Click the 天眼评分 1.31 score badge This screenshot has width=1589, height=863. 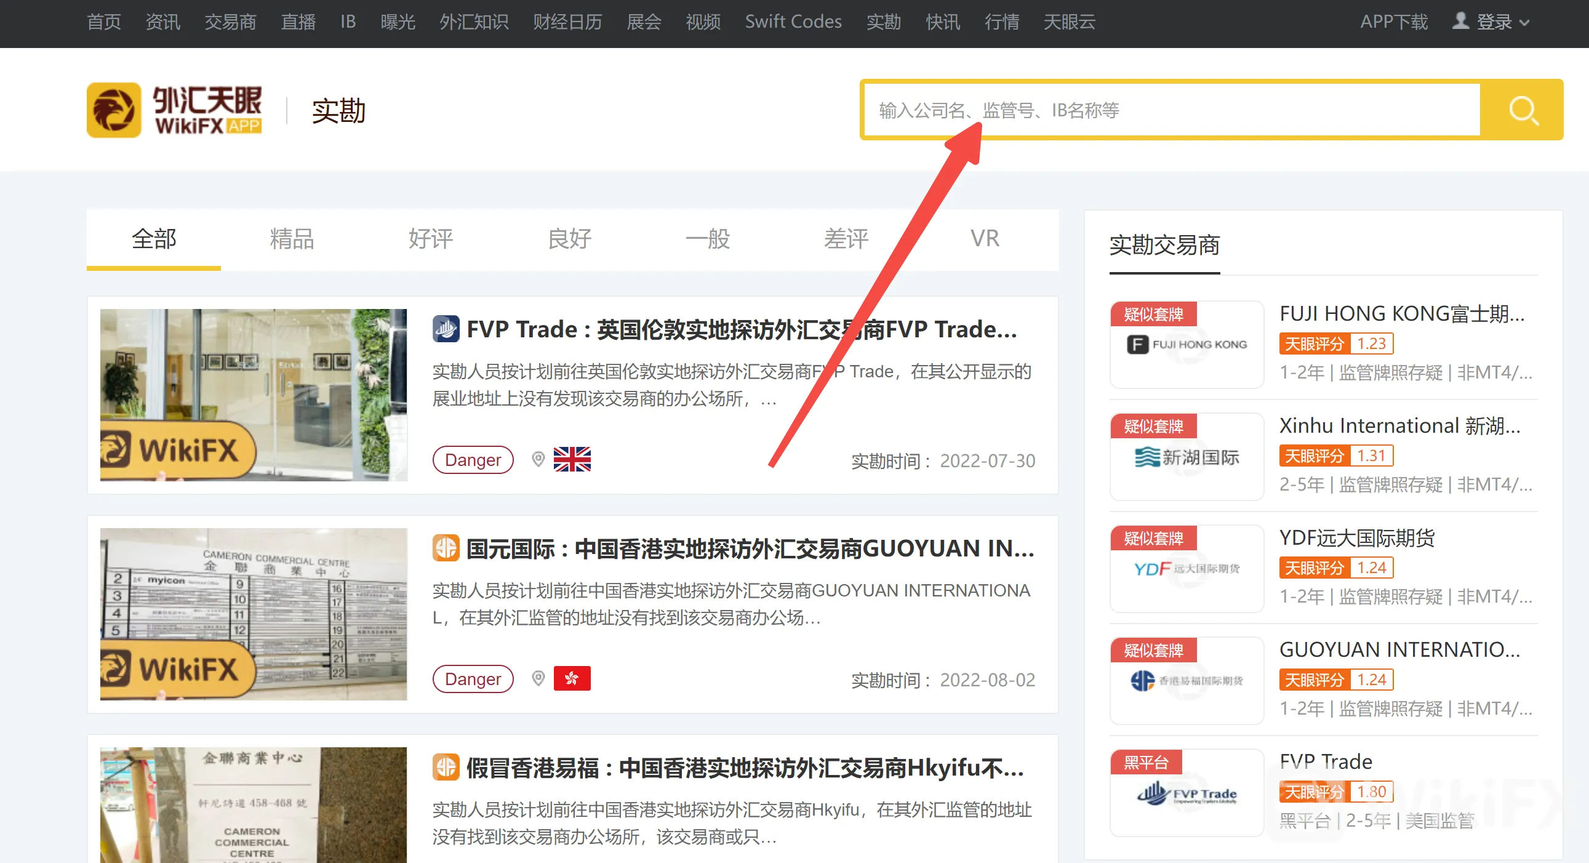pos(1336,456)
